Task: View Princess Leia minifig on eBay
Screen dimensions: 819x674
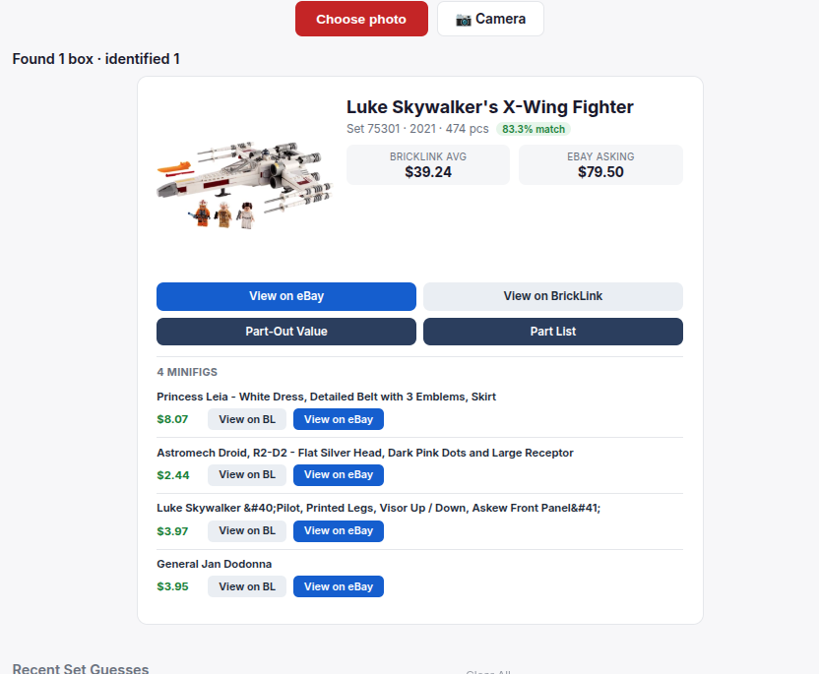Action: click(339, 419)
